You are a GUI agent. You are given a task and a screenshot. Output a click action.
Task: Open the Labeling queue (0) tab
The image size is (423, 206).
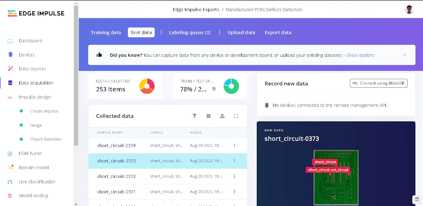tap(190, 33)
